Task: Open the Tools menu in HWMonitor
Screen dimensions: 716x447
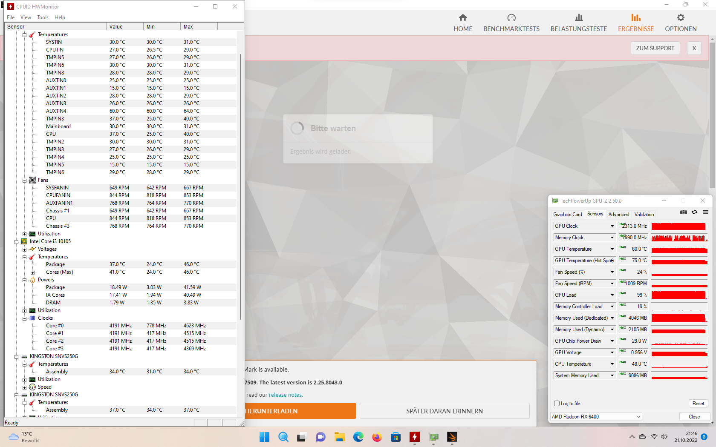Action: pos(43,17)
